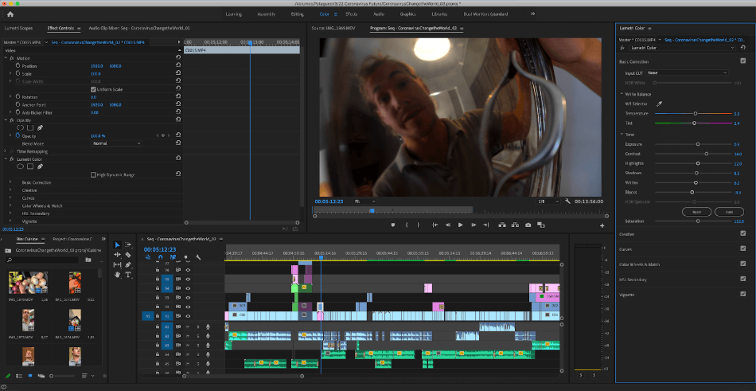Switch to the Audio workspace
The height and width of the screenshot is (391, 756).
point(379,14)
